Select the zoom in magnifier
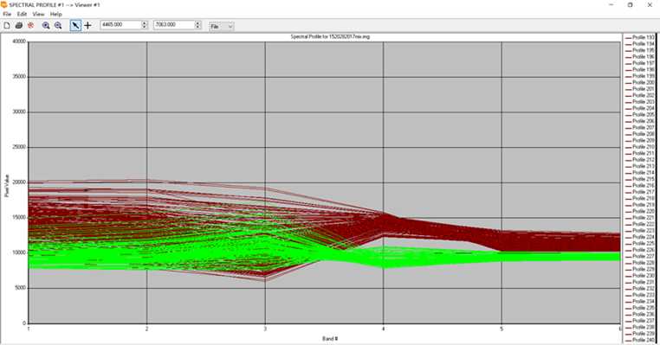Screen dimensions: 660x345 pyautogui.click(x=46, y=26)
